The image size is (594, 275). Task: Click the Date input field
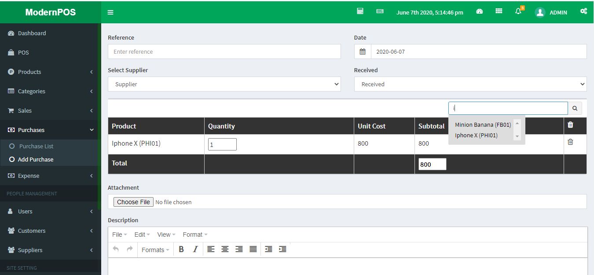click(479, 51)
